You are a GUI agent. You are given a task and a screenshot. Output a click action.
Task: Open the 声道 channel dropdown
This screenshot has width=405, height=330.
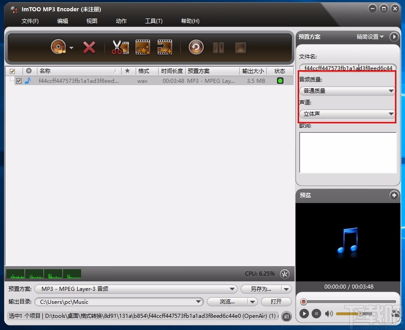390,114
